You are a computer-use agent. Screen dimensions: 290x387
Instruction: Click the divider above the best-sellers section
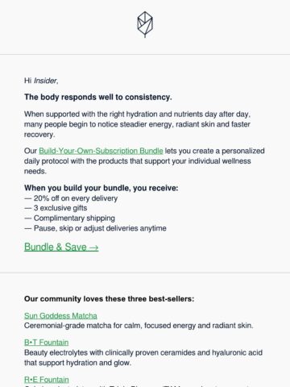coord(145,273)
